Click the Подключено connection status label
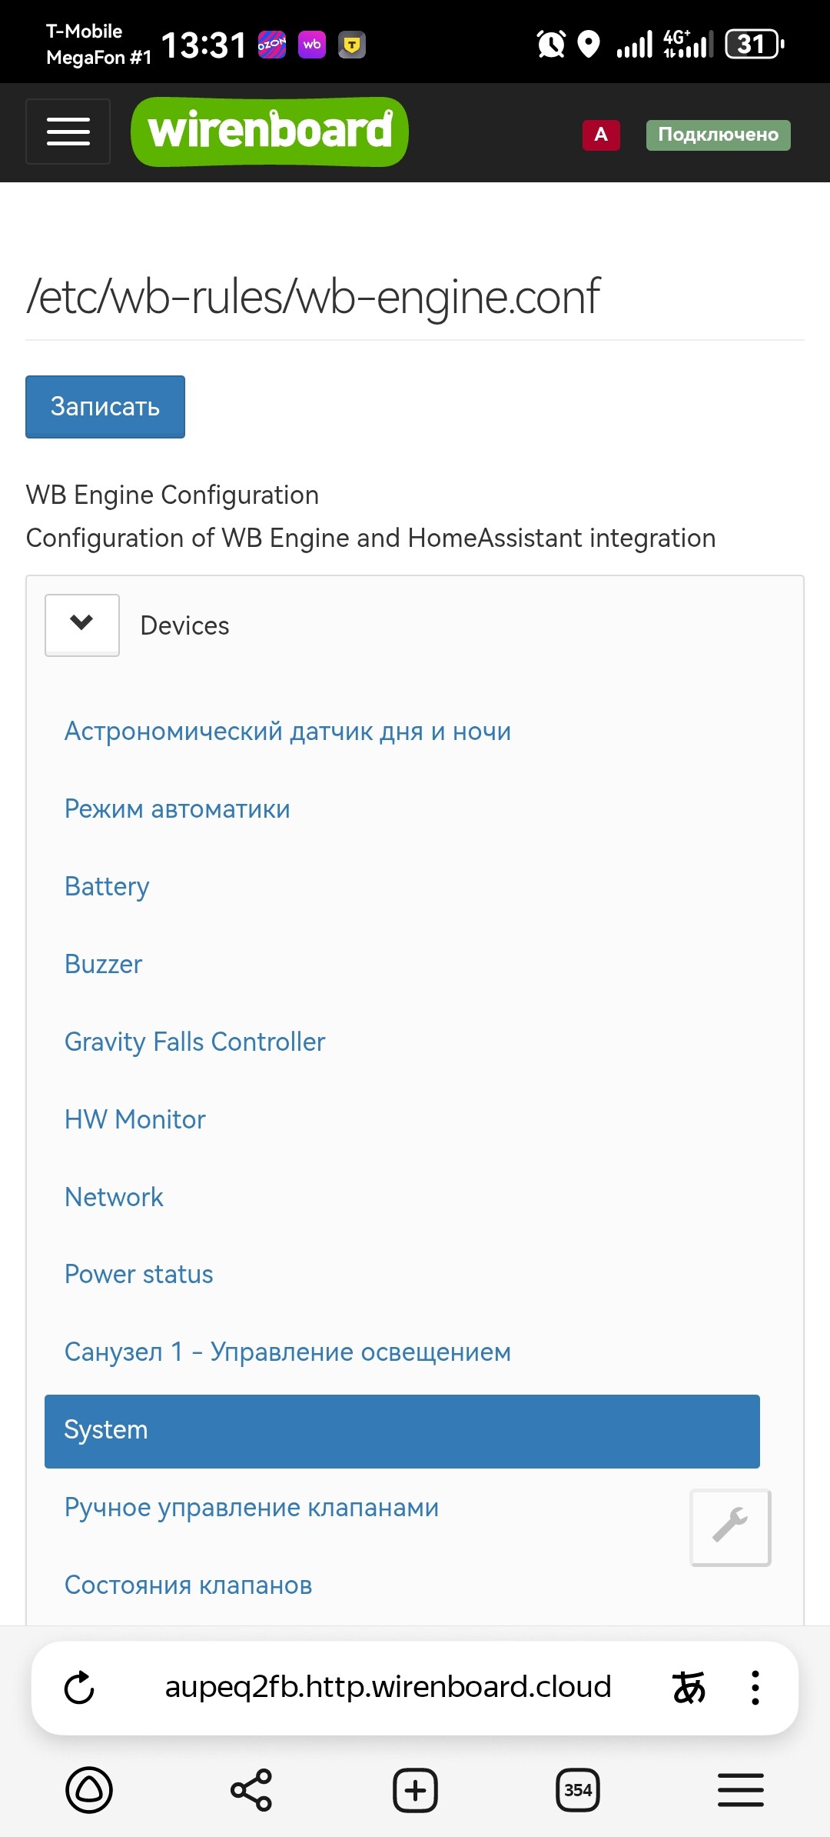The image size is (830, 1837). [718, 135]
